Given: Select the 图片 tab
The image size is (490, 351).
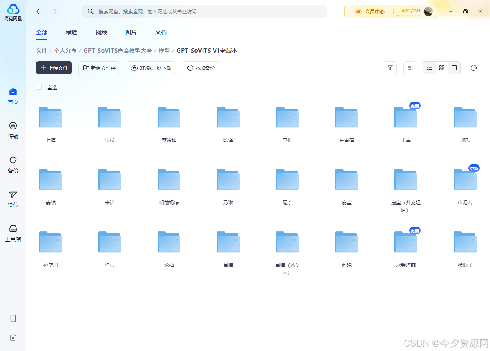Looking at the screenshot, I should [131, 32].
